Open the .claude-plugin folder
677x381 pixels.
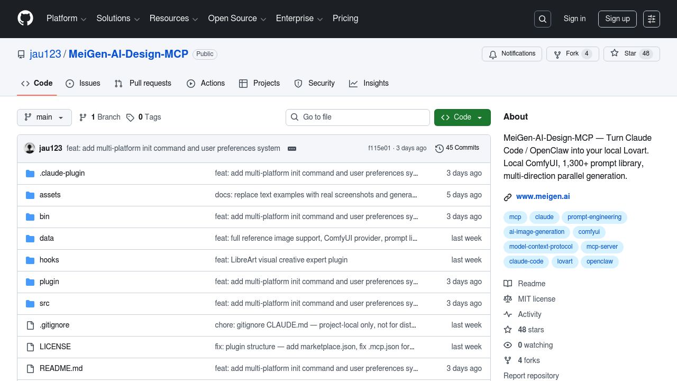(x=62, y=173)
